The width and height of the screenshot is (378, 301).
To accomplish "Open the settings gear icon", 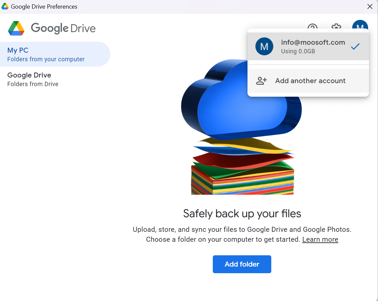I will pos(336,26).
